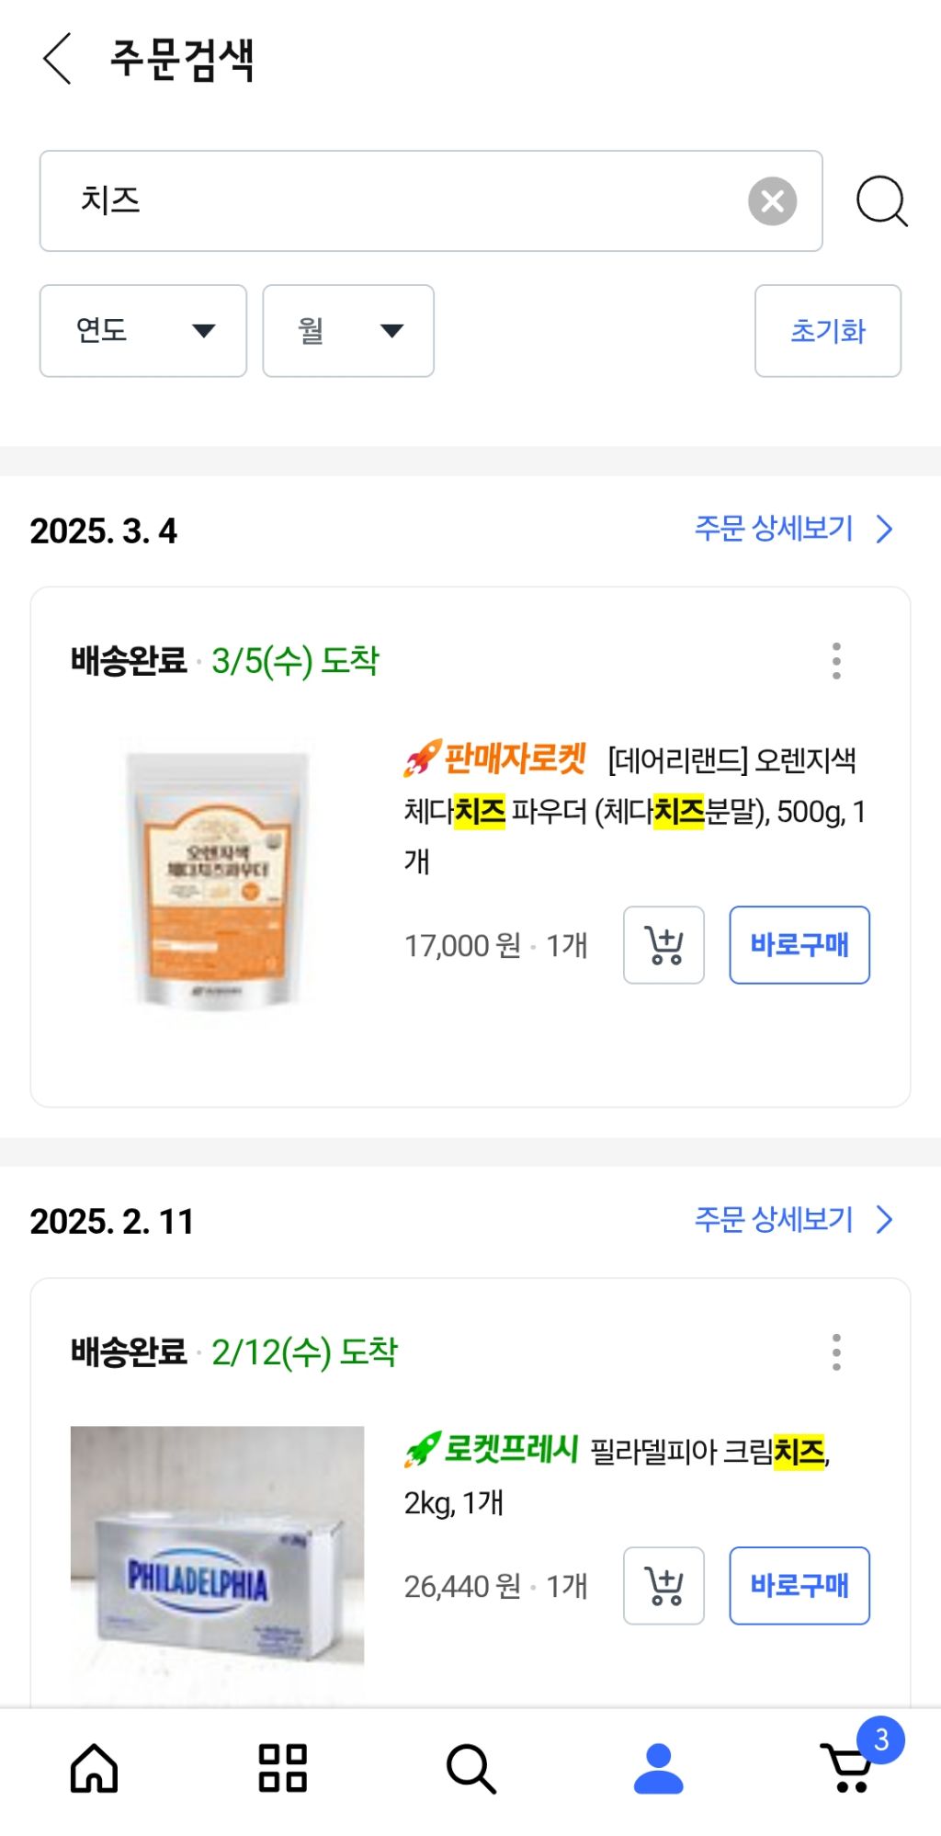This screenshot has width=941, height=1836.
Task: Tap the back arrow icon
Action: click(x=57, y=59)
